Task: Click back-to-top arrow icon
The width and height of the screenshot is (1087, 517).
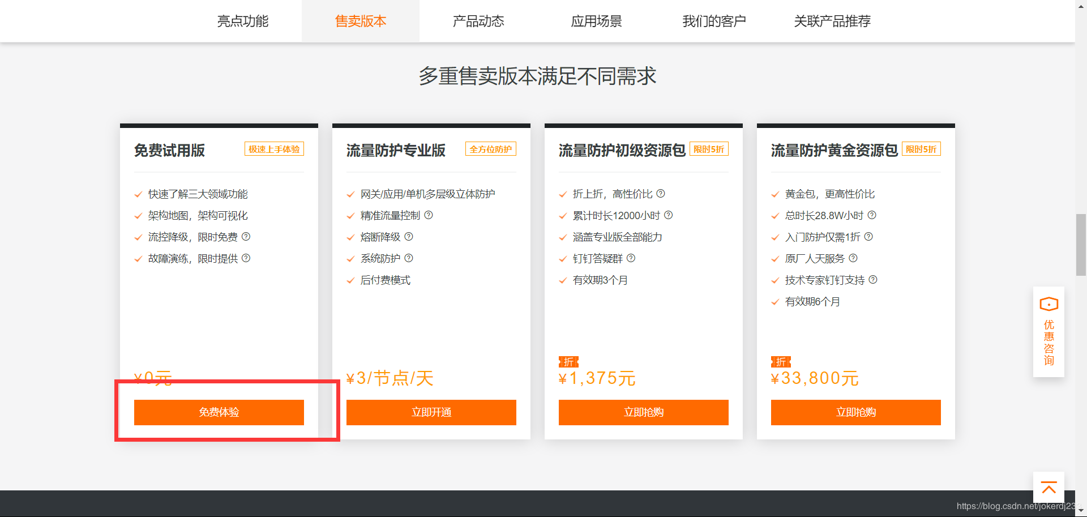Action: click(1049, 488)
